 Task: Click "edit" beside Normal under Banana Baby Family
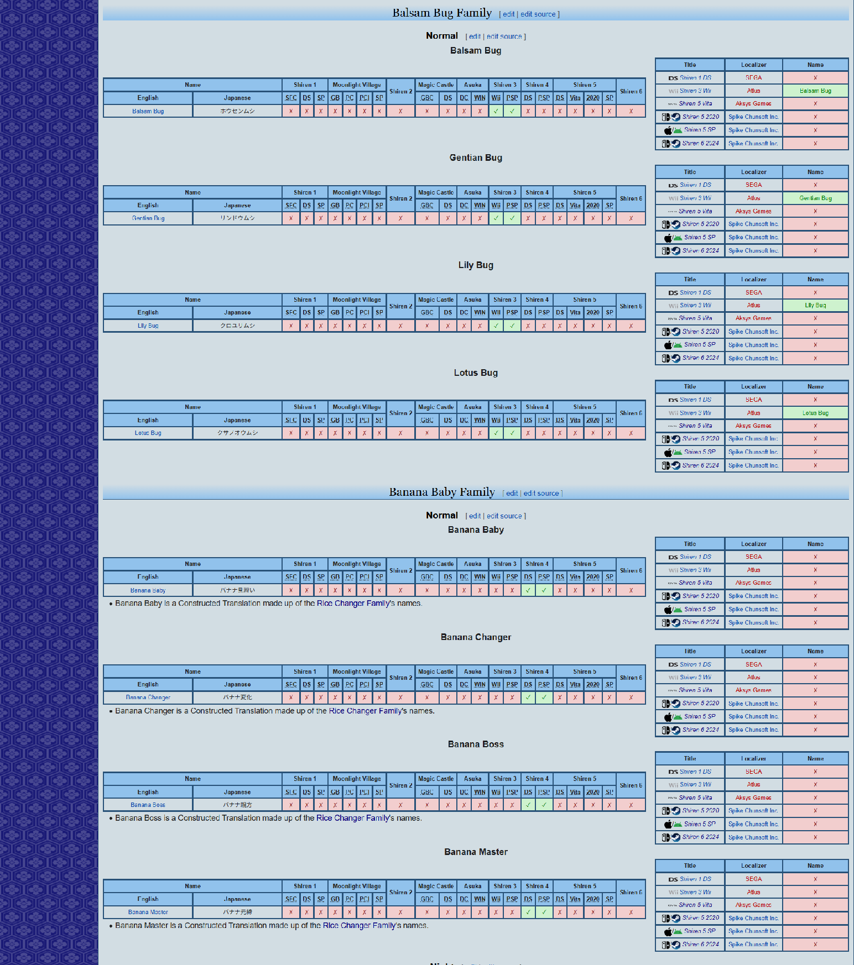tap(475, 516)
